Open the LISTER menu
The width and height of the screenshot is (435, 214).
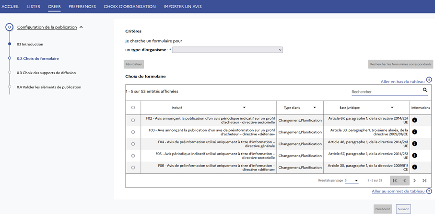(34, 6)
